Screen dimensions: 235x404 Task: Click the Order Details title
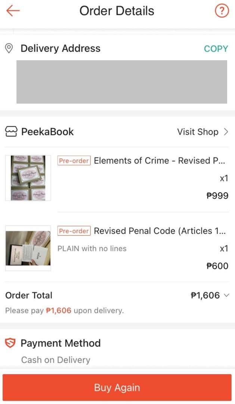(117, 11)
